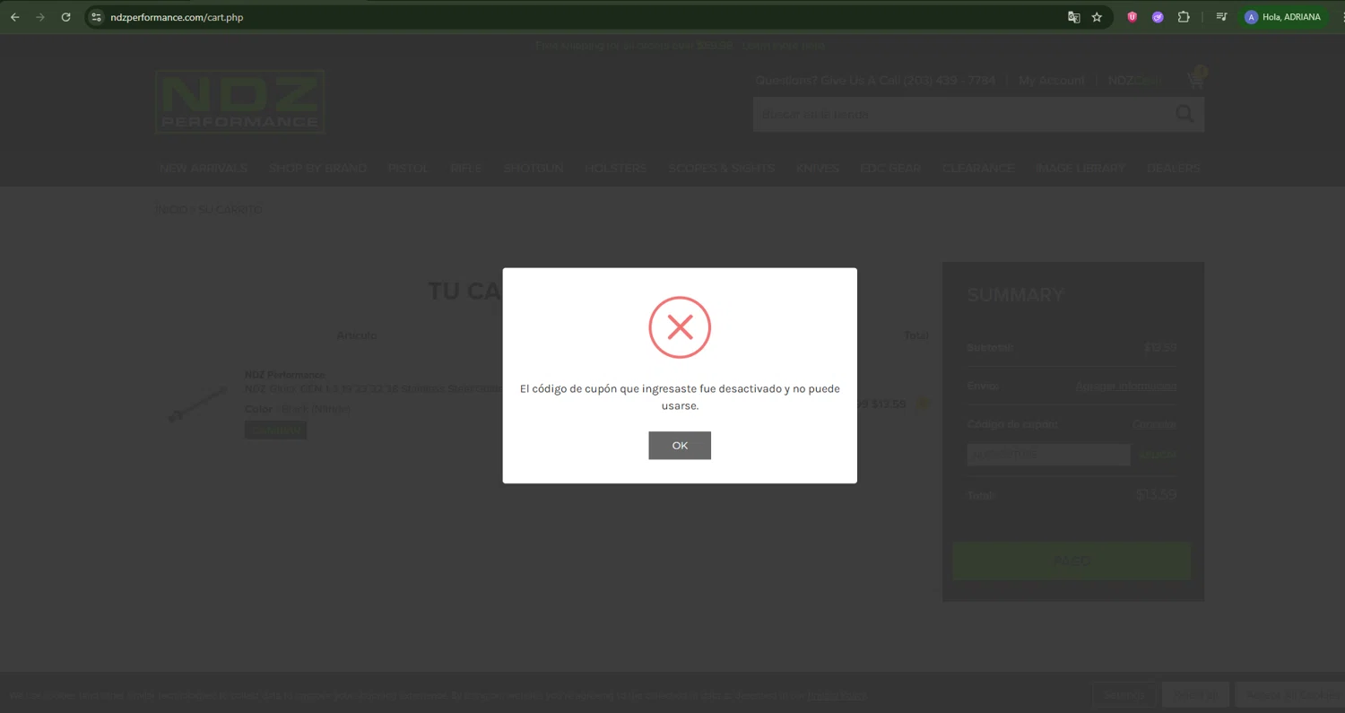Click the search magnifier icon
Screen dimensions: 1345x713
point(1184,114)
